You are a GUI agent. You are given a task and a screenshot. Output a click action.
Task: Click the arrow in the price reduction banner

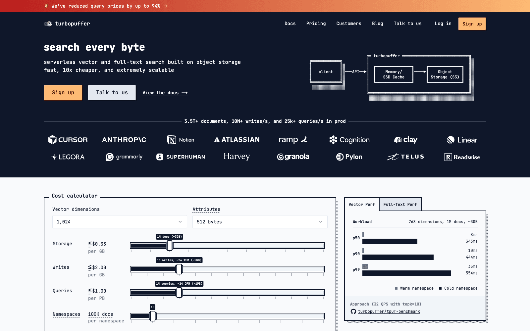tap(166, 6)
